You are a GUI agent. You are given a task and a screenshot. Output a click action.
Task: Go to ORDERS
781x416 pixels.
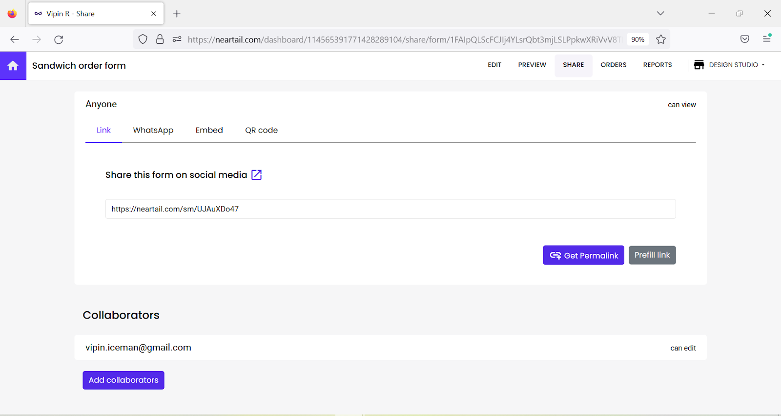[x=614, y=65]
